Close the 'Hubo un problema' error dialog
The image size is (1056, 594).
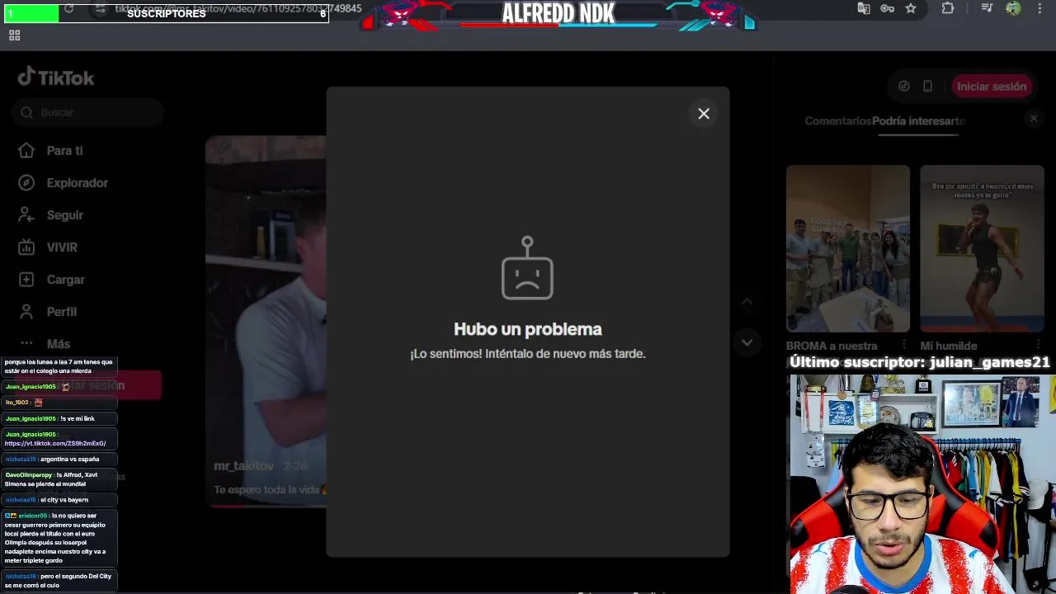[704, 114]
